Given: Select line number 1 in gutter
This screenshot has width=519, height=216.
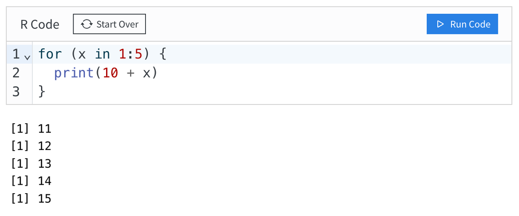Looking at the screenshot, I should pyautogui.click(x=16, y=54).
